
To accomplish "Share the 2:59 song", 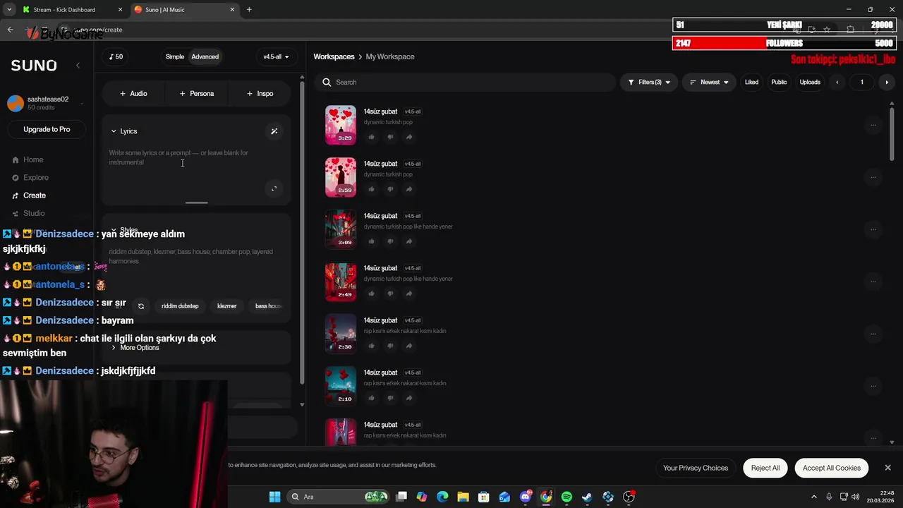I will click(408, 189).
